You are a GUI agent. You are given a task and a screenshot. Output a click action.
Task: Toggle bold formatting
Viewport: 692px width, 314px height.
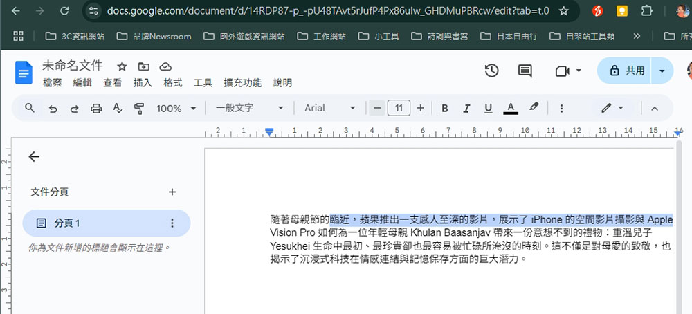445,108
